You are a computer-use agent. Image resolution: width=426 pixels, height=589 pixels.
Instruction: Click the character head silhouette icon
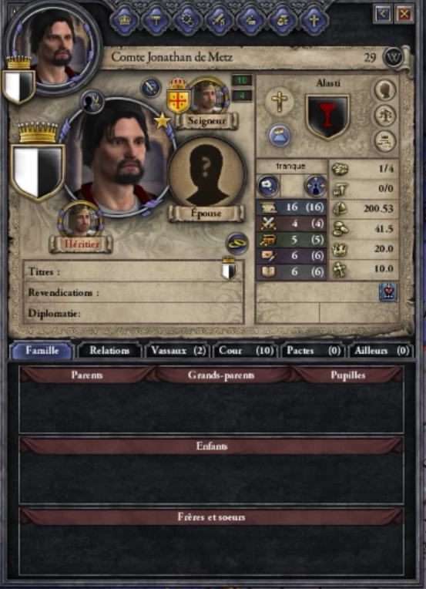pos(385,90)
